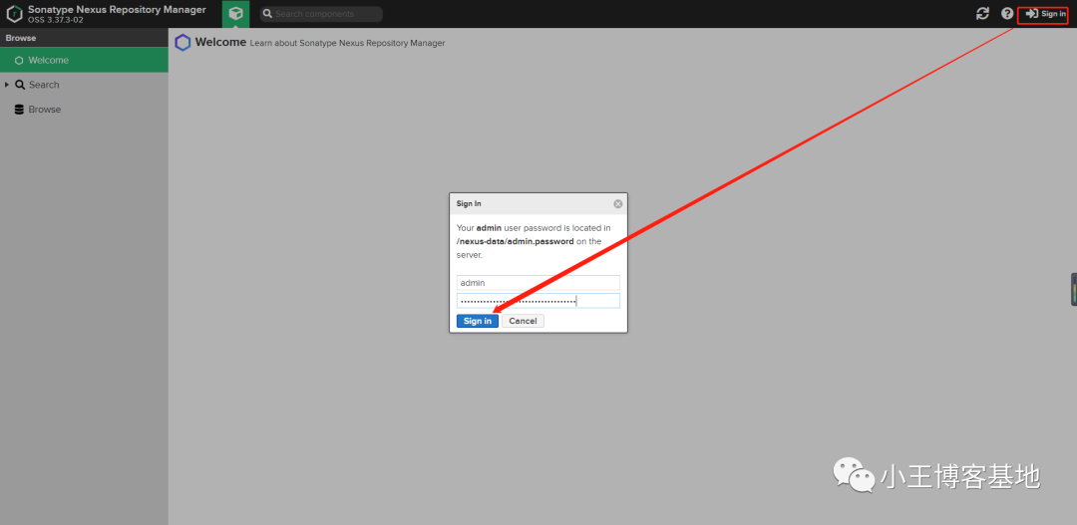
Task: Select the Browse sidebar entry
Action: [x=44, y=110]
